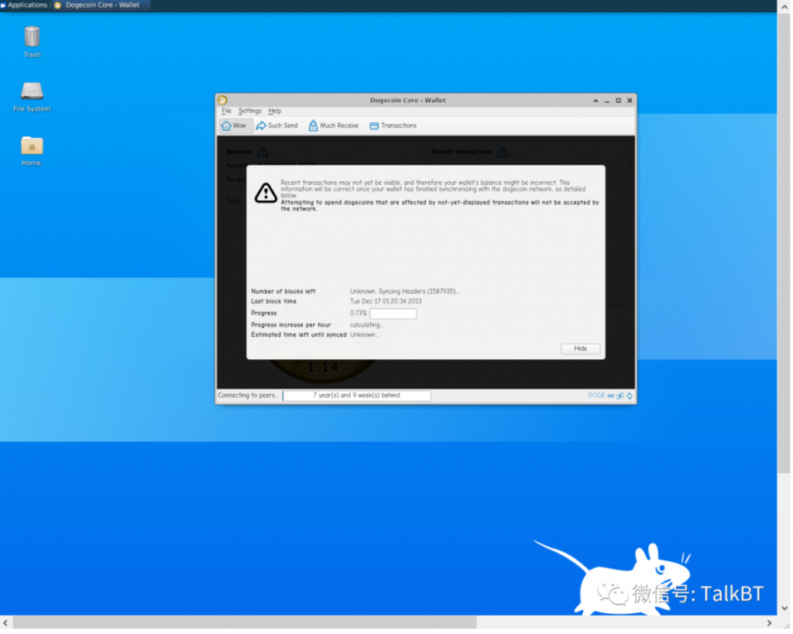Maximize the Dogecoin Core wallet window

point(619,101)
